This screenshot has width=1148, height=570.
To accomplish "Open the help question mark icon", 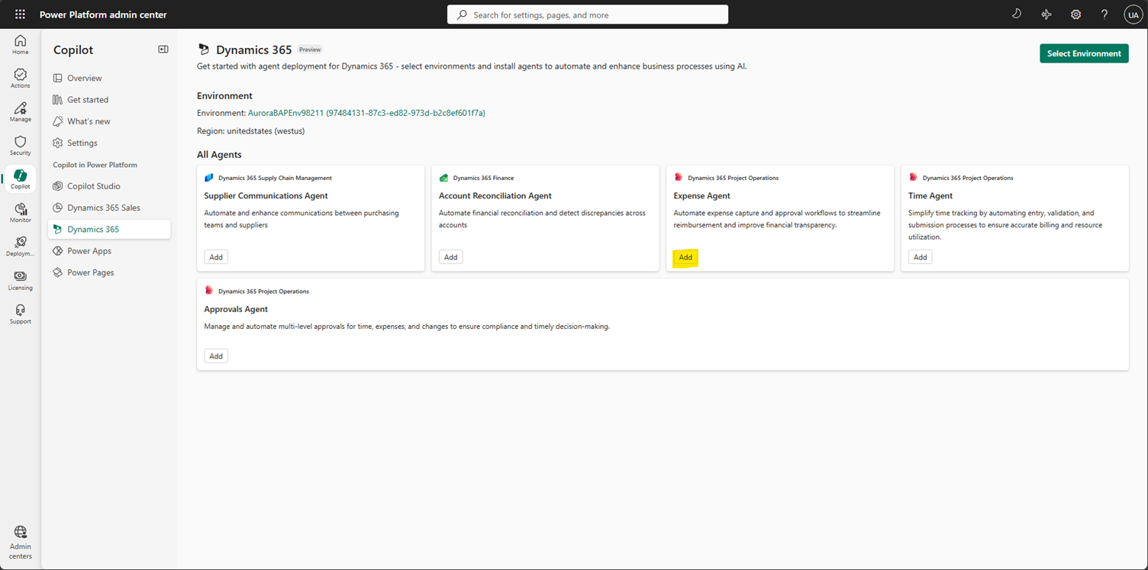I will [1104, 14].
